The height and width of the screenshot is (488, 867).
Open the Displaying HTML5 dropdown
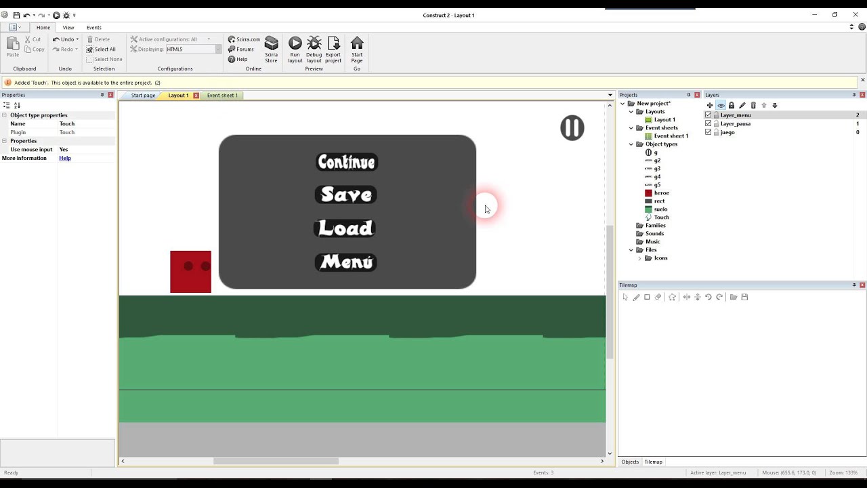(218, 49)
